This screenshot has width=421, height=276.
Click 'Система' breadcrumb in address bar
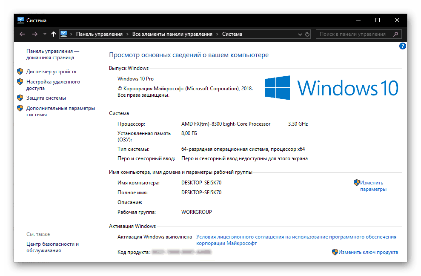[x=232, y=34]
